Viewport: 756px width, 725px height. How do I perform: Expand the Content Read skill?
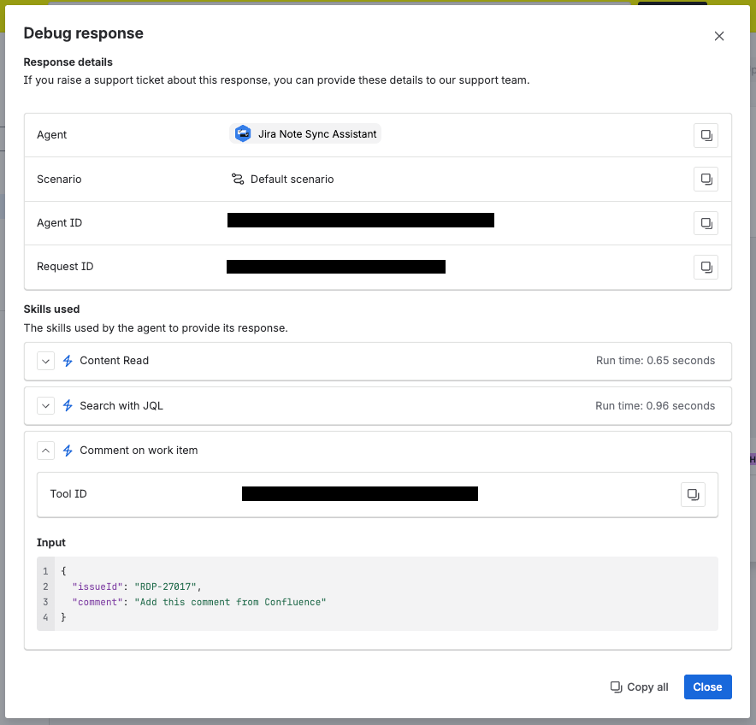[x=46, y=361]
